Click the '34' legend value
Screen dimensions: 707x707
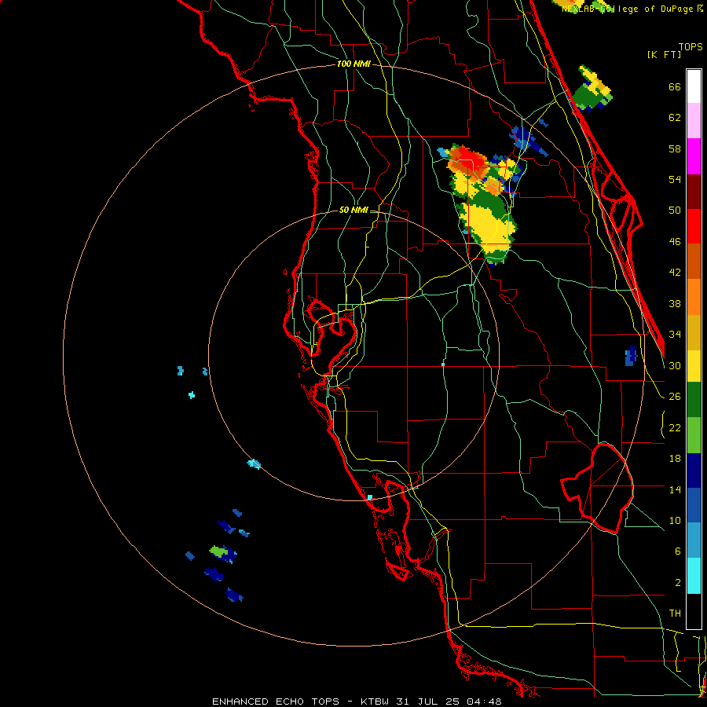[x=675, y=335]
